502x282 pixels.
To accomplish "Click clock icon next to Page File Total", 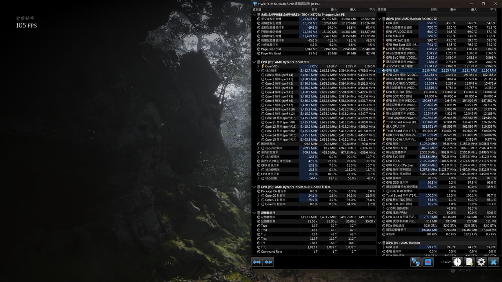I will [258, 49].
